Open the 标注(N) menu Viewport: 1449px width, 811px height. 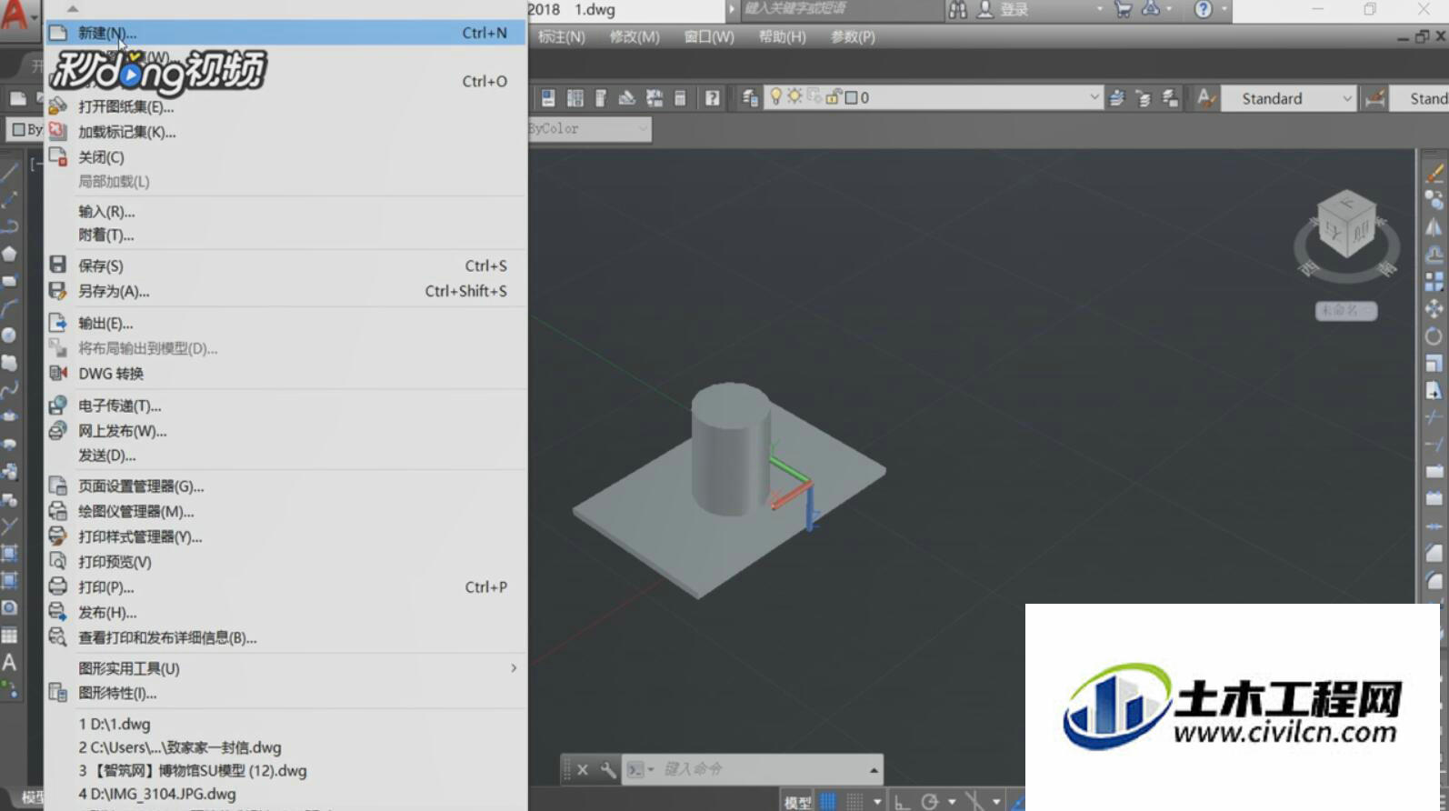tap(561, 37)
